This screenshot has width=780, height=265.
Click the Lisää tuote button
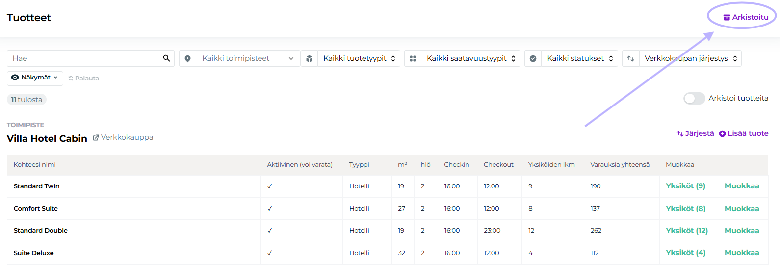point(744,133)
